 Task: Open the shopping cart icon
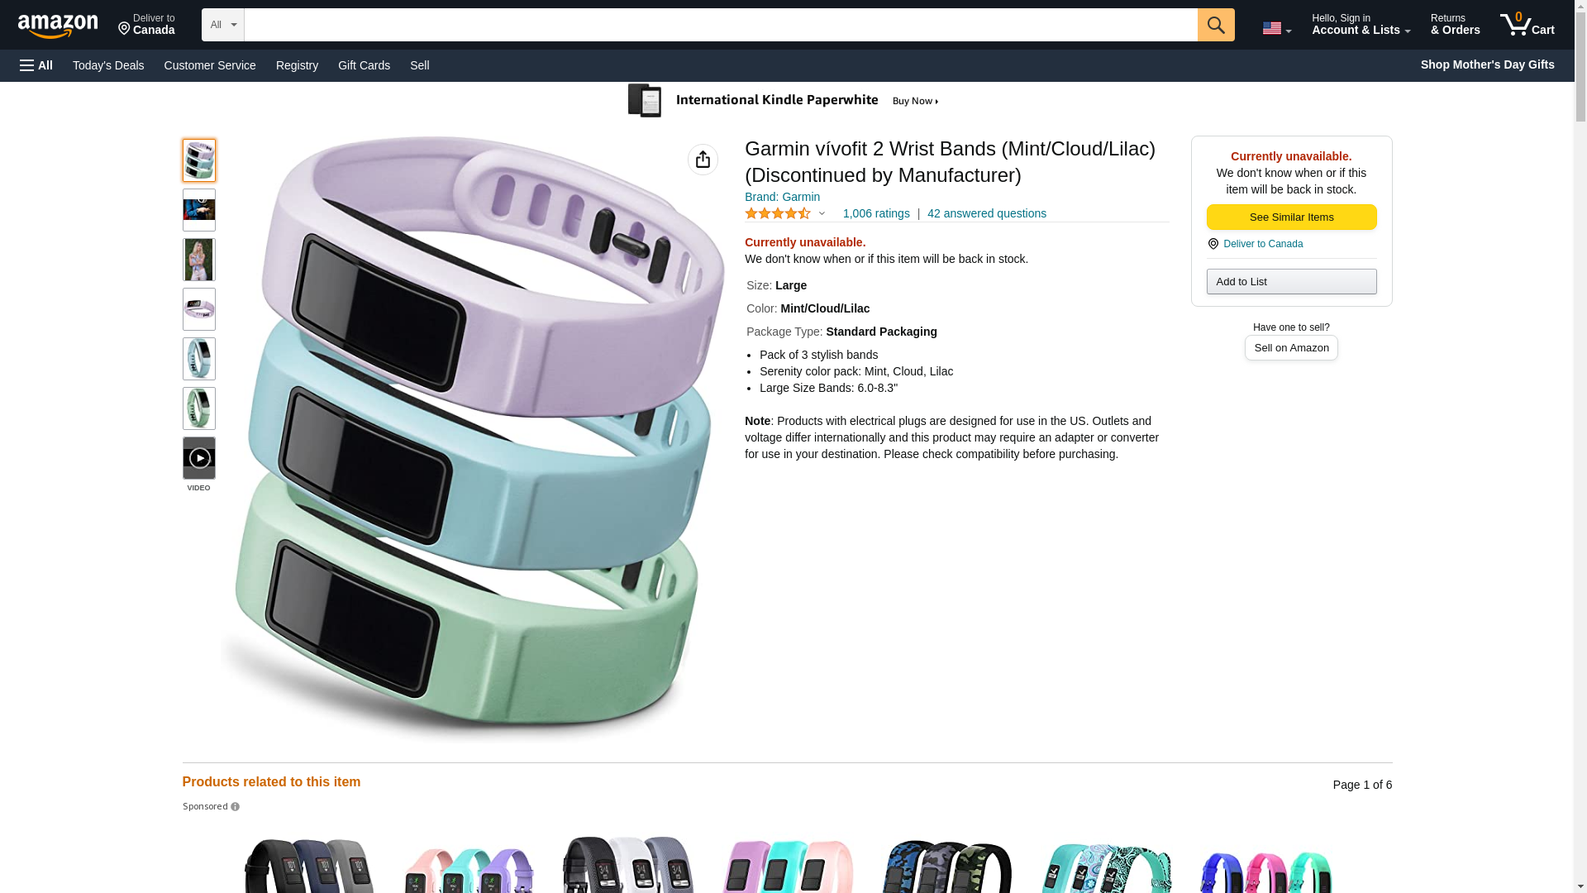point(1527,25)
